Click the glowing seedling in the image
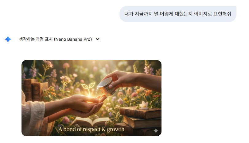Screen dimensions: 249x143 [88, 89]
